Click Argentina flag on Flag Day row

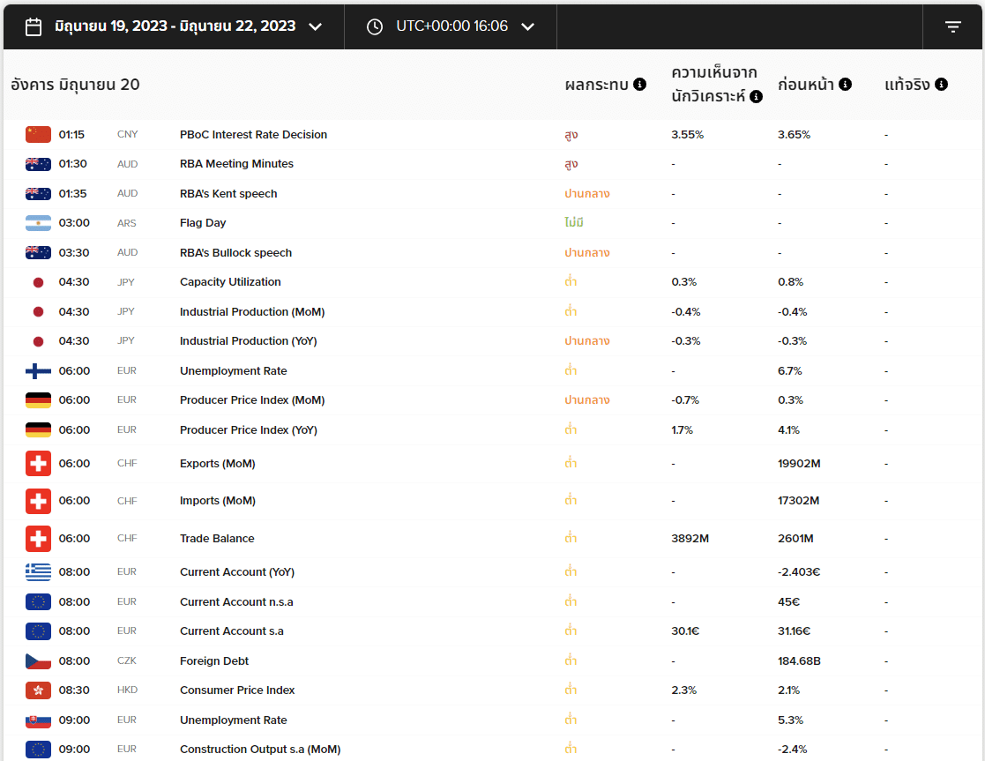38,223
